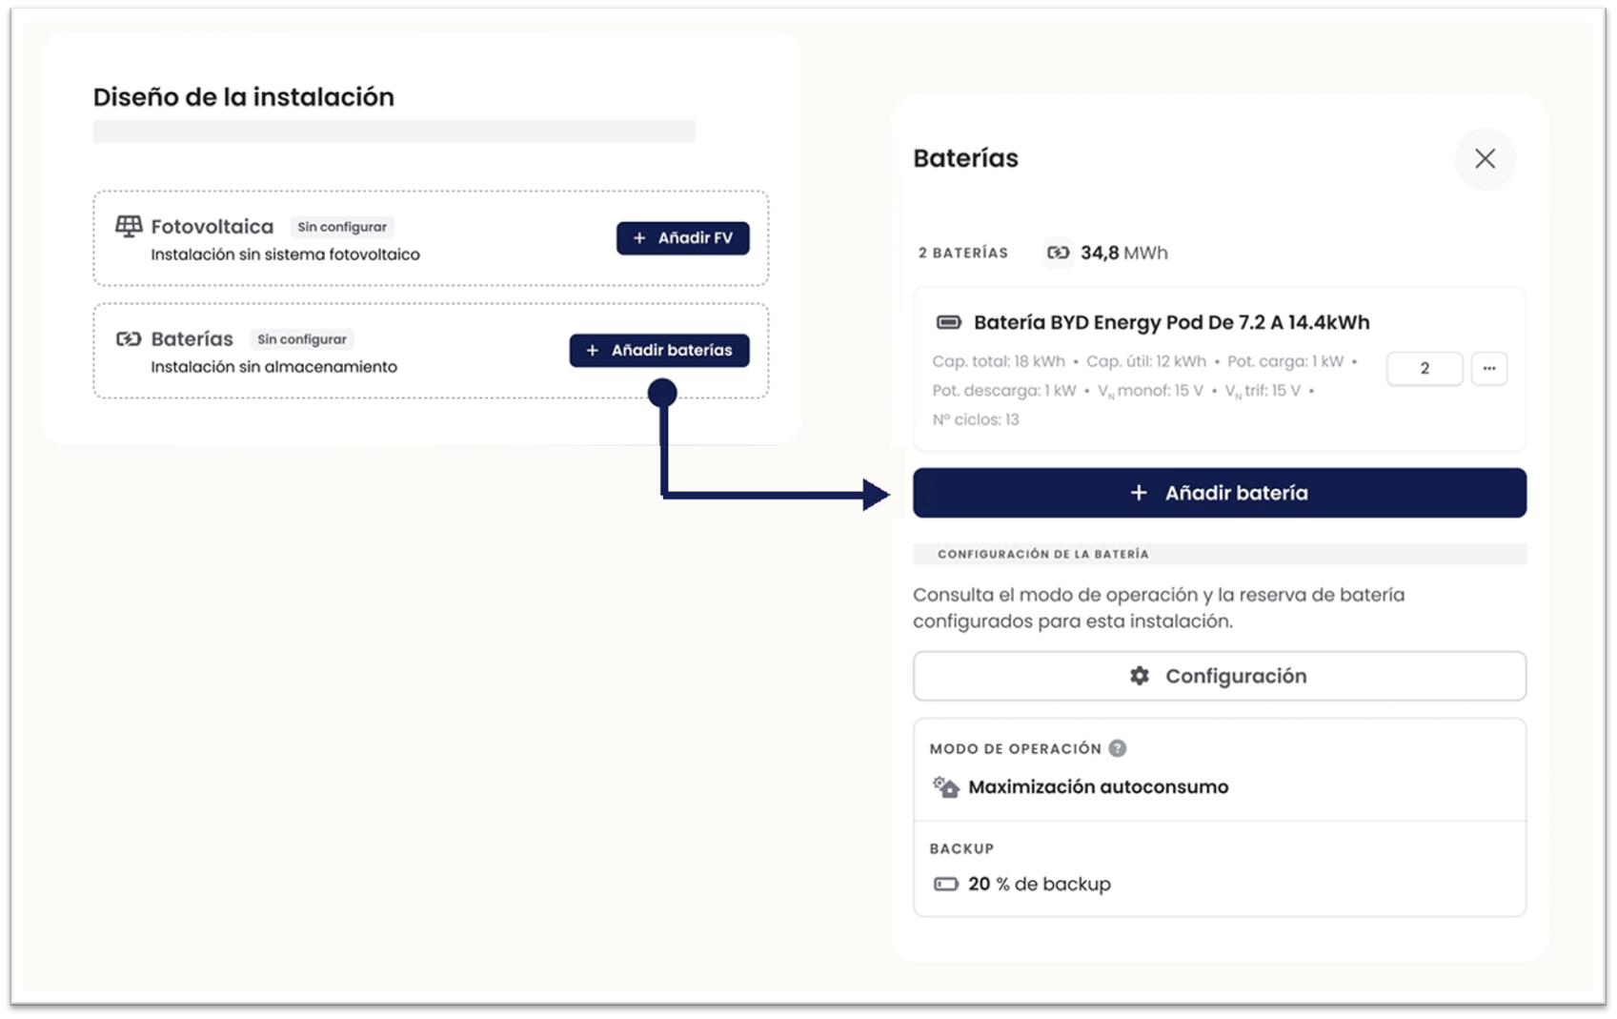Select the Añadir baterías button
This screenshot has width=1617, height=1019.
tap(659, 350)
